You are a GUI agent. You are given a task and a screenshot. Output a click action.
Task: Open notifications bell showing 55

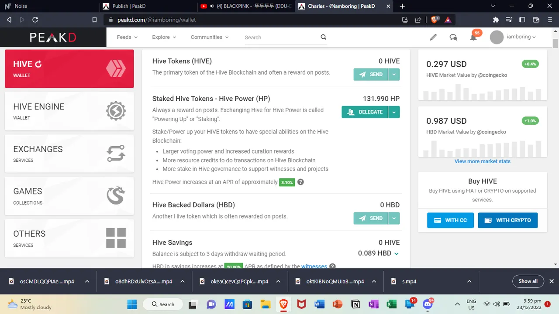pos(473,37)
